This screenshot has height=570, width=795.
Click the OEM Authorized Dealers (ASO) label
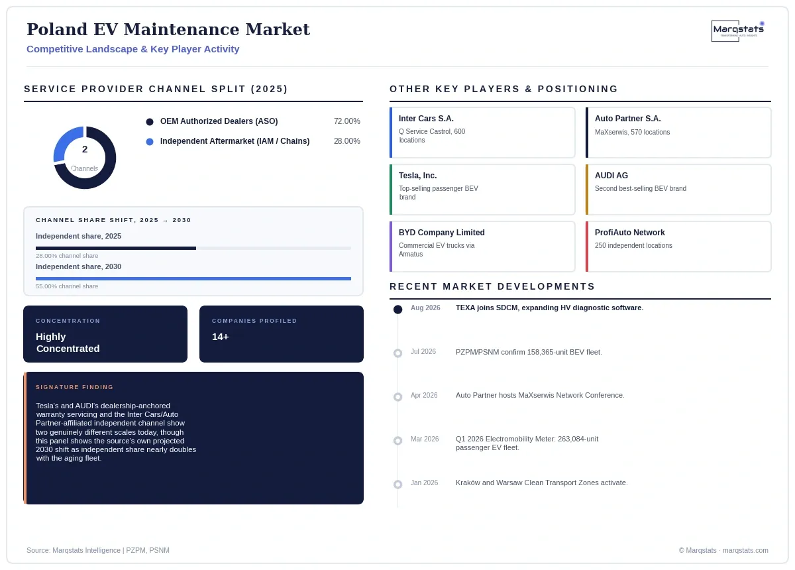coord(219,121)
